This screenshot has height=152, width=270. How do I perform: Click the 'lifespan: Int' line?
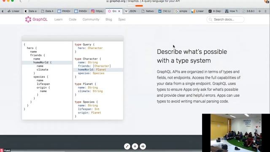89,109
